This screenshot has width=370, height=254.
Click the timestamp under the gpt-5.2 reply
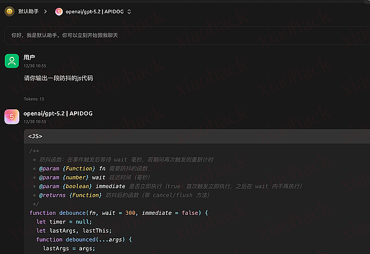pyautogui.click(x=35, y=122)
